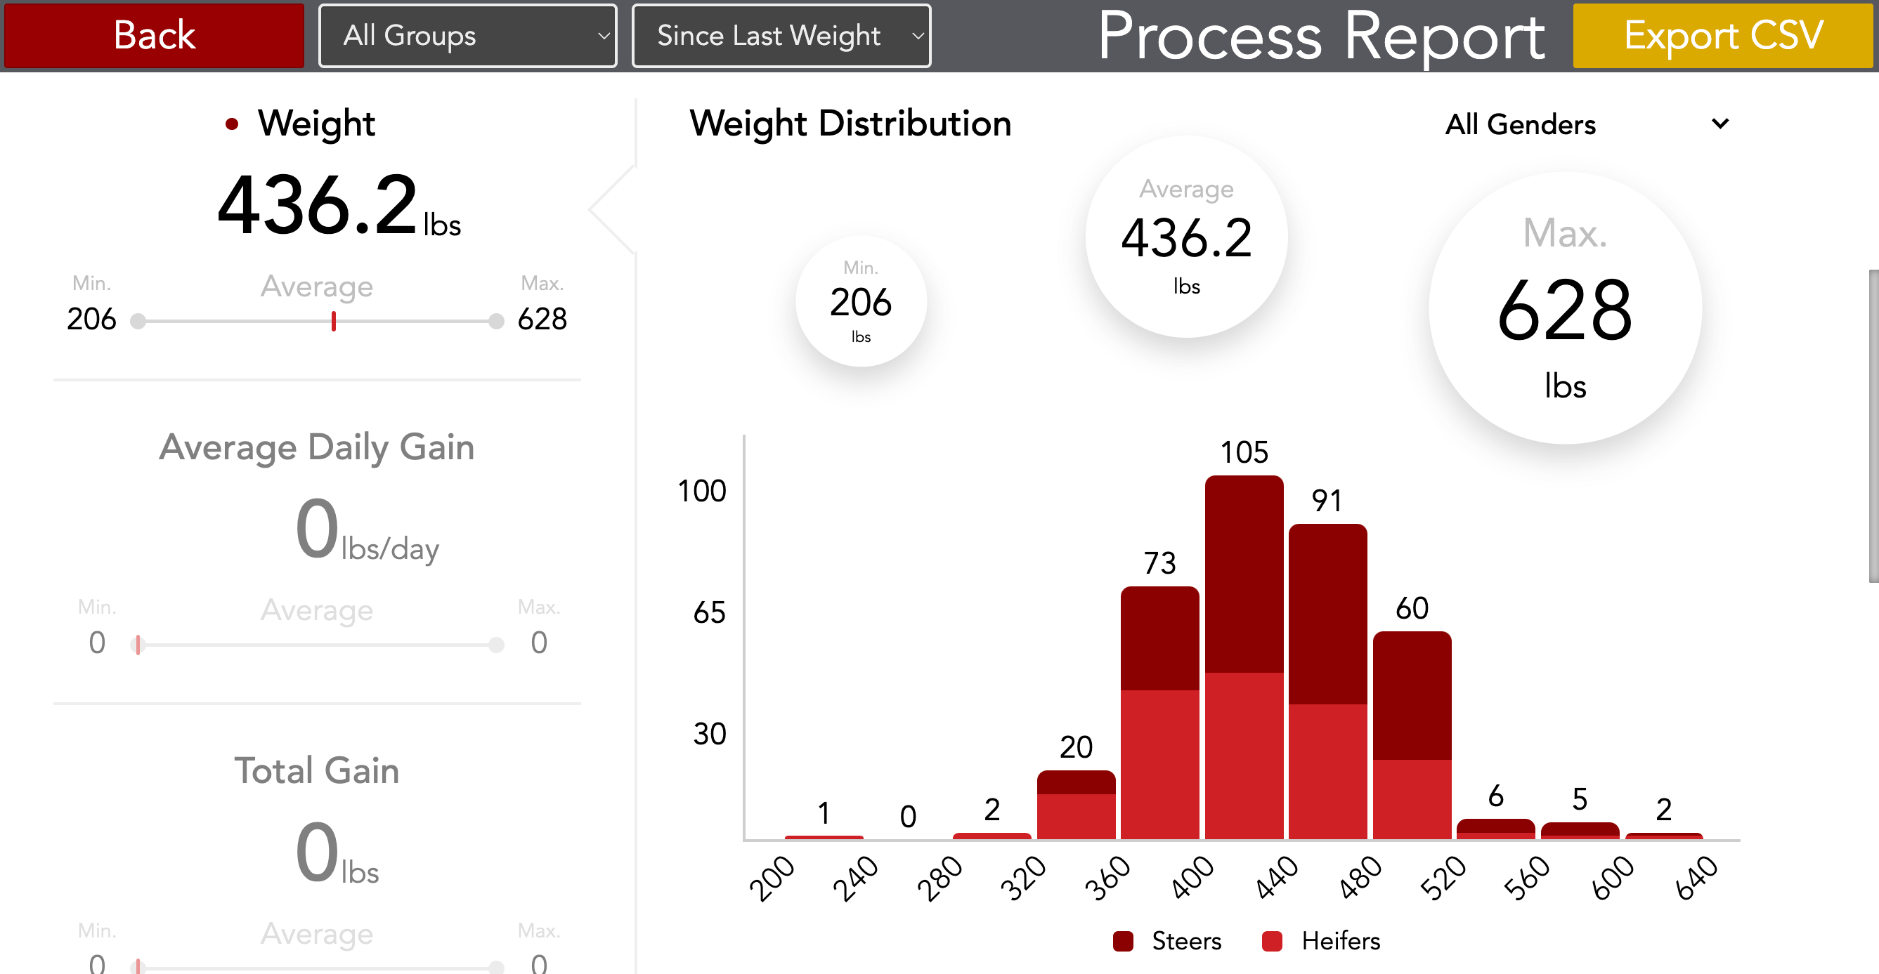Viewport: 1879px width, 974px height.
Task: Open the All Groups dropdown menu
Action: click(x=467, y=36)
